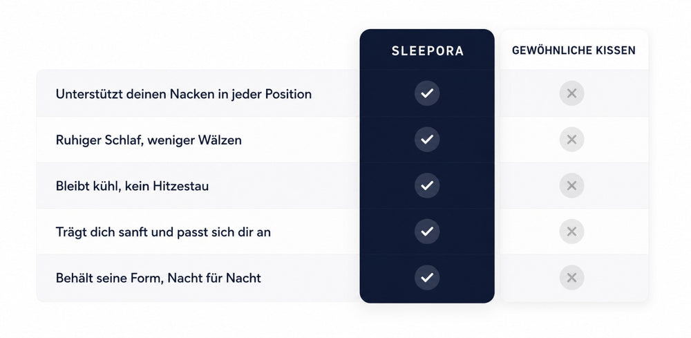
Task: Click text Bleibt kühl, kein Hitzestau
Action: [x=132, y=186]
